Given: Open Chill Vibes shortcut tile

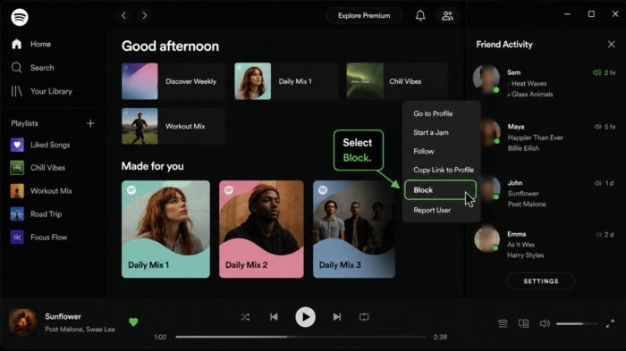Looking at the screenshot, I should pos(397,81).
